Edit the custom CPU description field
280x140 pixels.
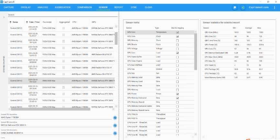[56, 117]
